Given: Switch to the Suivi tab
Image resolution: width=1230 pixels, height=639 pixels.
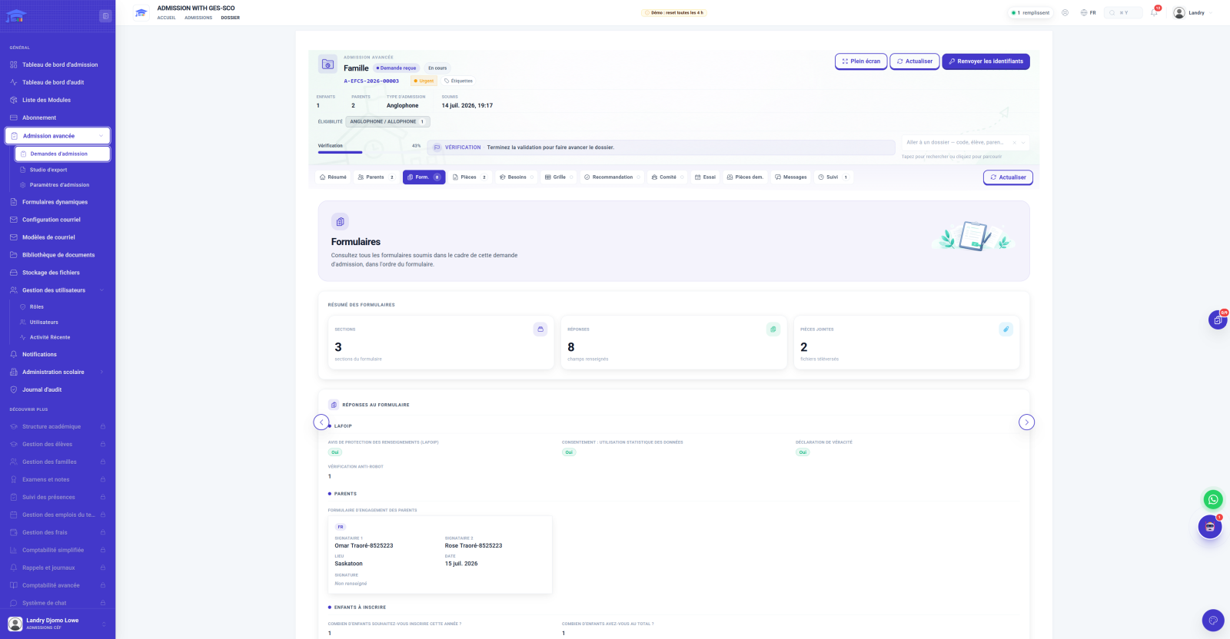Looking at the screenshot, I should [x=833, y=177].
